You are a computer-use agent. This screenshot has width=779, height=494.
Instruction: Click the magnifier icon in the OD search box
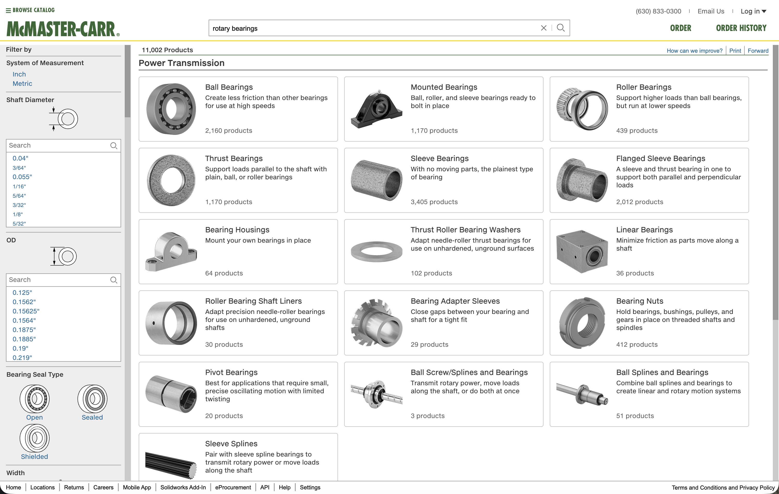[x=114, y=280]
